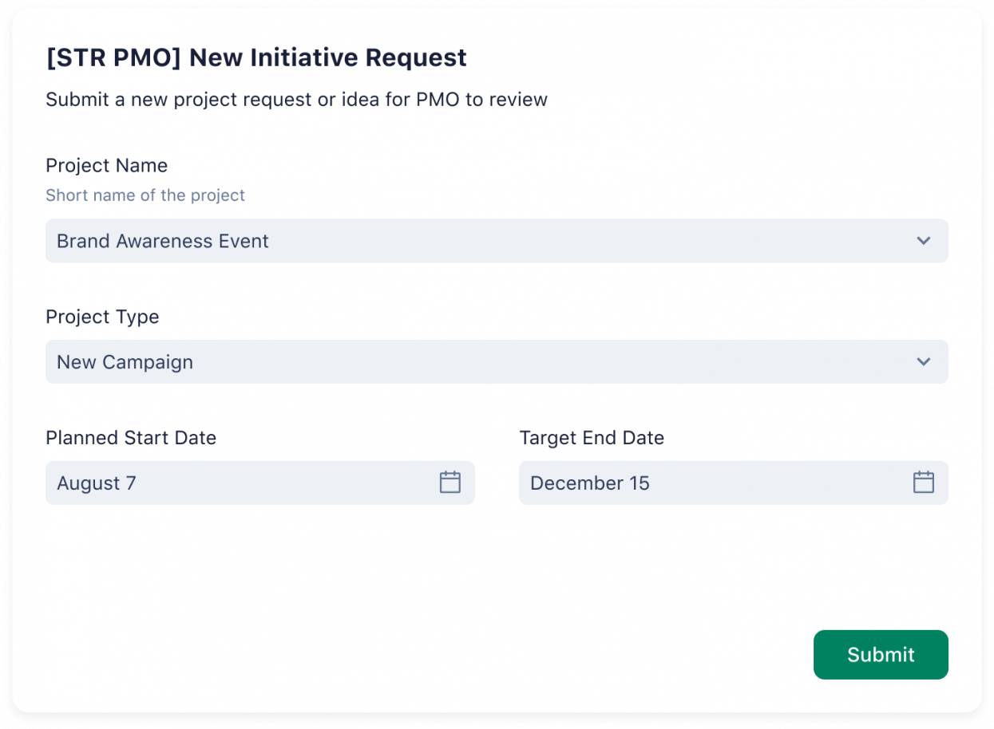Click the 'Target End Date' label
The image size is (994, 729).
pyautogui.click(x=592, y=438)
